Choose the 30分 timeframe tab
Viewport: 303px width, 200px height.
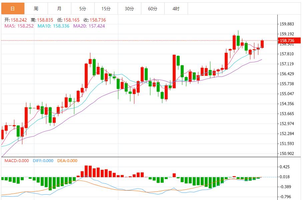point(129,9)
